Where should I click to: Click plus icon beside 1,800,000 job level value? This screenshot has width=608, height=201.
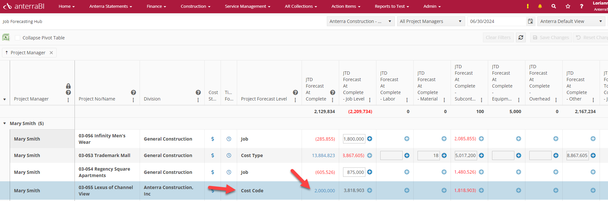pos(370,139)
